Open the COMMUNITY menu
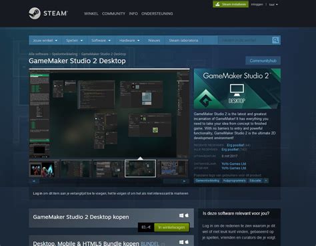316x246 pixels. pyautogui.click(x=113, y=13)
